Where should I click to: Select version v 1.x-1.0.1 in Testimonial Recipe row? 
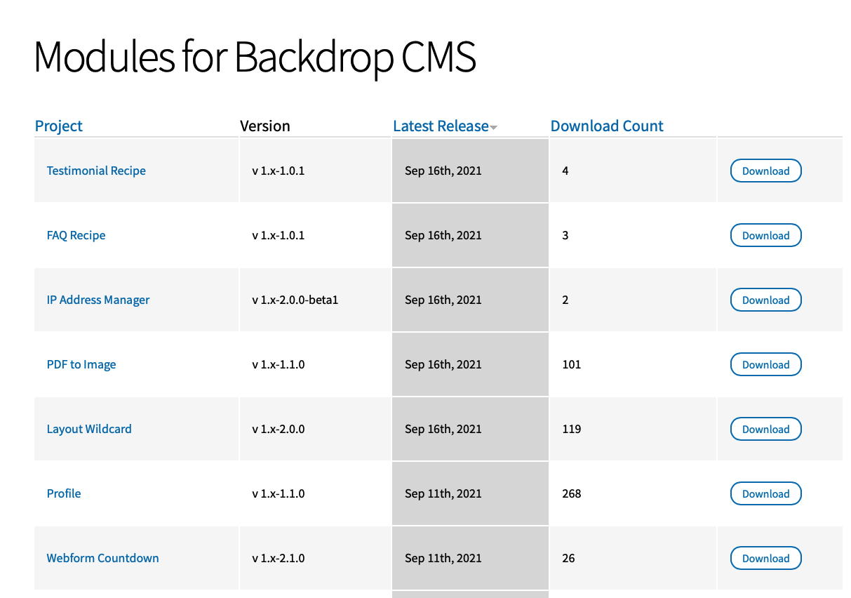pyautogui.click(x=279, y=171)
